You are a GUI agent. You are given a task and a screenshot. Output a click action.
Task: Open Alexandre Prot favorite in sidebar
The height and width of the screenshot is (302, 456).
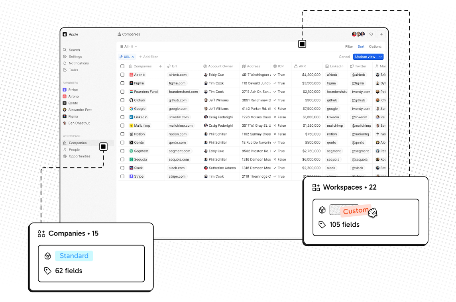tap(77, 110)
